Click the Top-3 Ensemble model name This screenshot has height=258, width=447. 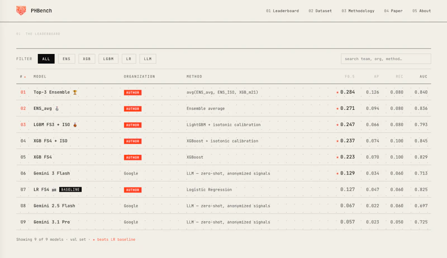click(51, 92)
